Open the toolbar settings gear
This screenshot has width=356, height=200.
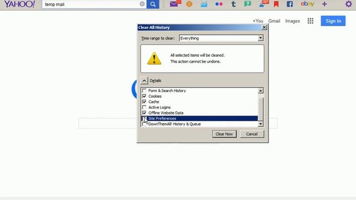pyautogui.click(x=349, y=4)
